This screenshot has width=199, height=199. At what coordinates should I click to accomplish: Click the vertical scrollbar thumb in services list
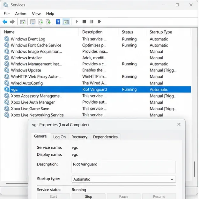(x=194, y=169)
